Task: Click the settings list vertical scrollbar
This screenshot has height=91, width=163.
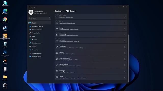Action: (x=128, y=58)
